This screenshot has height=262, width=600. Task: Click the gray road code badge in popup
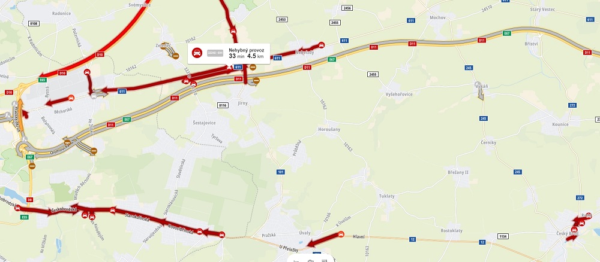pos(215,53)
